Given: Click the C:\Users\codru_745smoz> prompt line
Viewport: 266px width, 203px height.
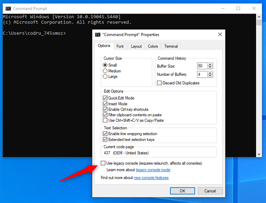Looking at the screenshot, I should [x=34, y=33].
